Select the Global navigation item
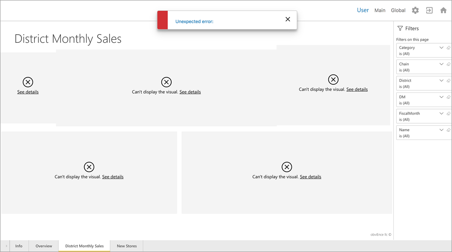This screenshot has width=452, height=252. [398, 10]
